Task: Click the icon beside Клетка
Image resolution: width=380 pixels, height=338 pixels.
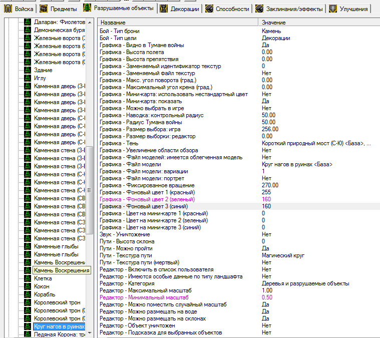Action: [28, 278]
